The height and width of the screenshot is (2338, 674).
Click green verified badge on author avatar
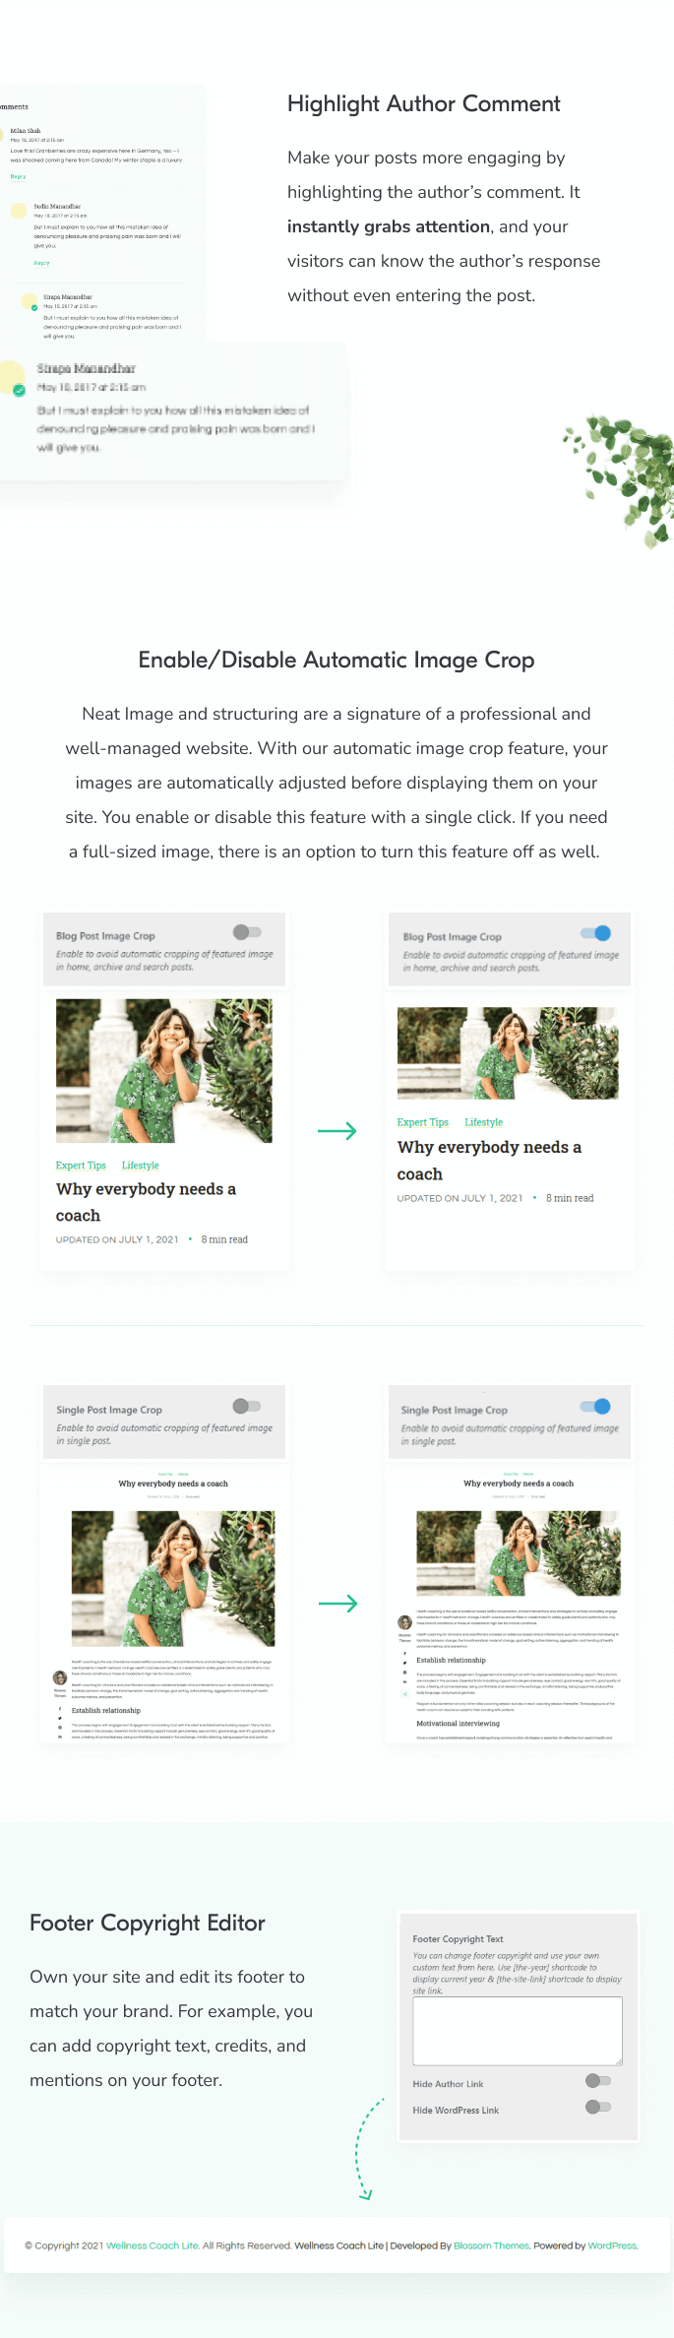click(19, 391)
